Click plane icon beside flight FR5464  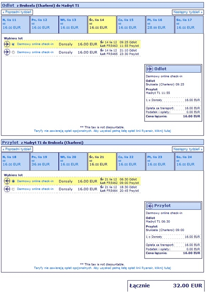(x=7, y=189)
